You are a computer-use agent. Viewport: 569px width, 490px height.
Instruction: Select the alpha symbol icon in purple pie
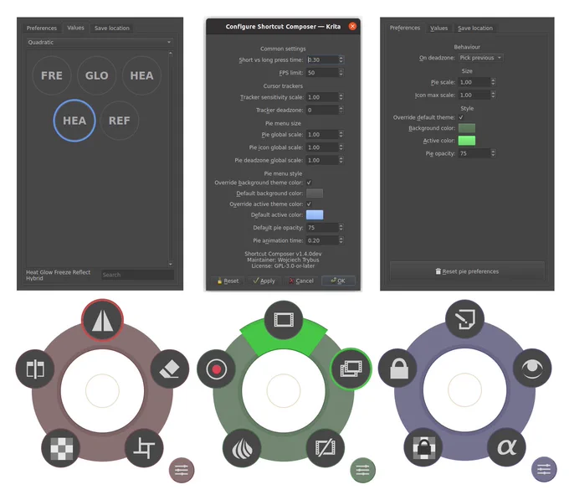click(x=506, y=447)
